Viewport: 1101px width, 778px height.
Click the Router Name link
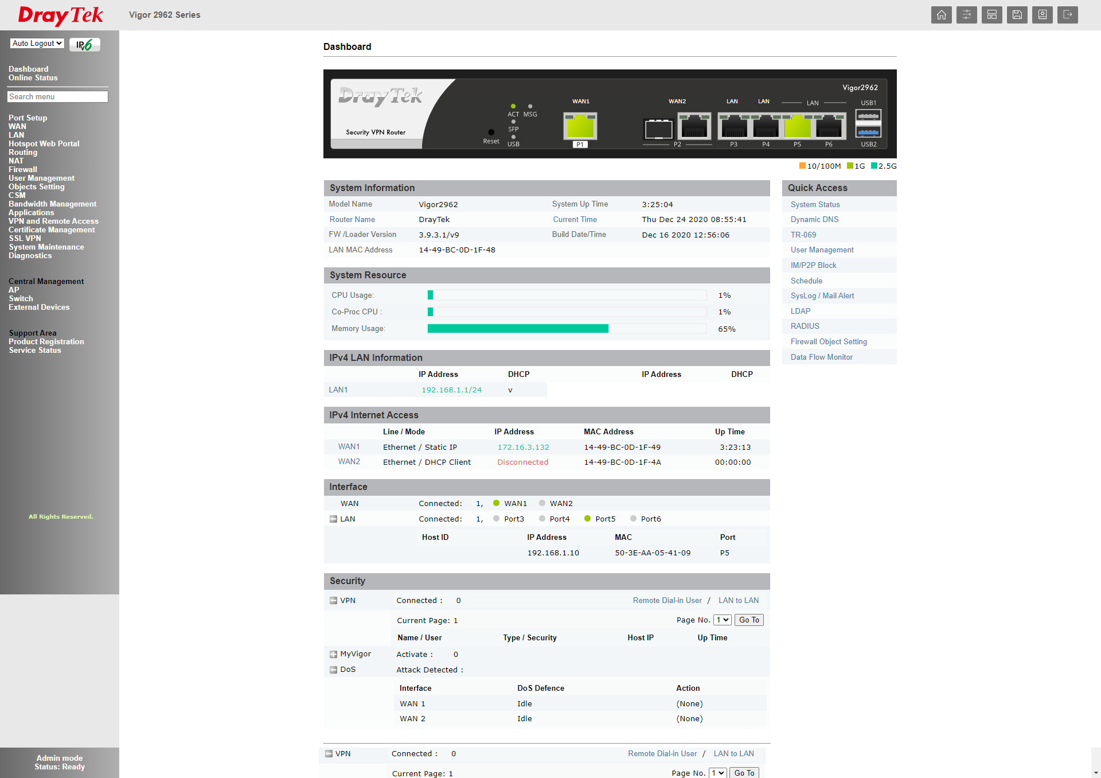pyautogui.click(x=352, y=220)
